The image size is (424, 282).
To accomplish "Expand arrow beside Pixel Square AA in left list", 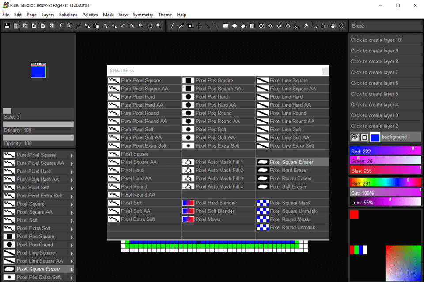I will pos(72,212).
